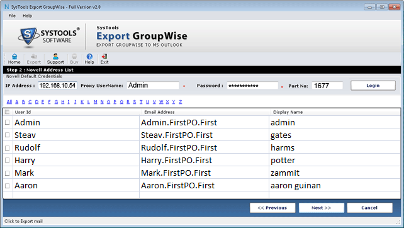The width and height of the screenshot is (404, 228).
Task: Go forward with the Next >> button
Action: click(322, 208)
